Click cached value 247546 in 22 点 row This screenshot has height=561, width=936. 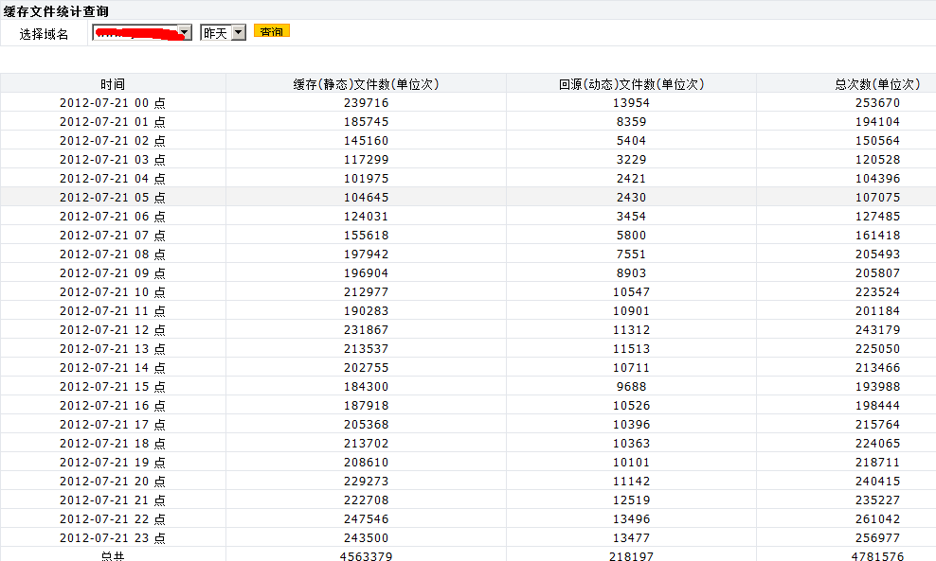tap(366, 519)
